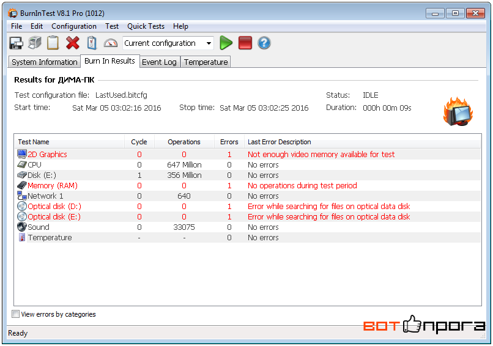Click the 33075 operations value
Screen dimensions: 493x346
(x=184, y=227)
